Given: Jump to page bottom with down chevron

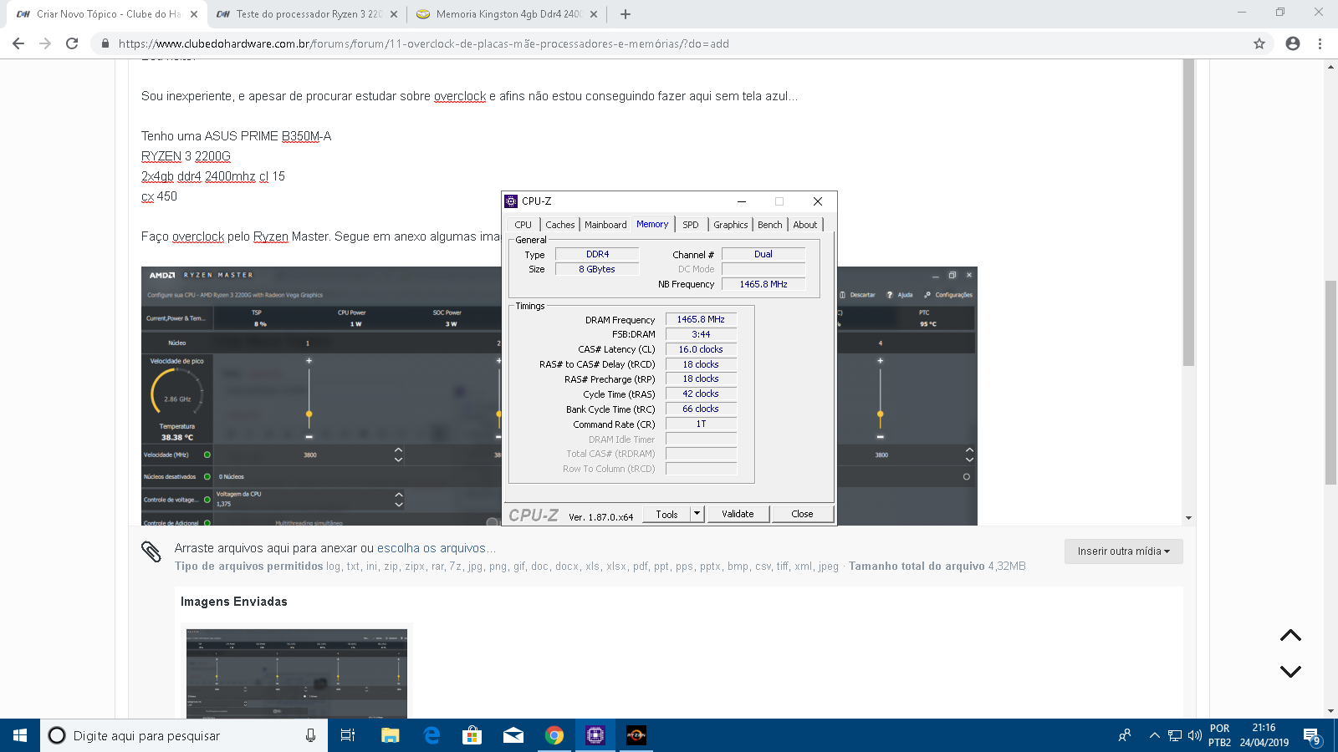Looking at the screenshot, I should click(1290, 671).
